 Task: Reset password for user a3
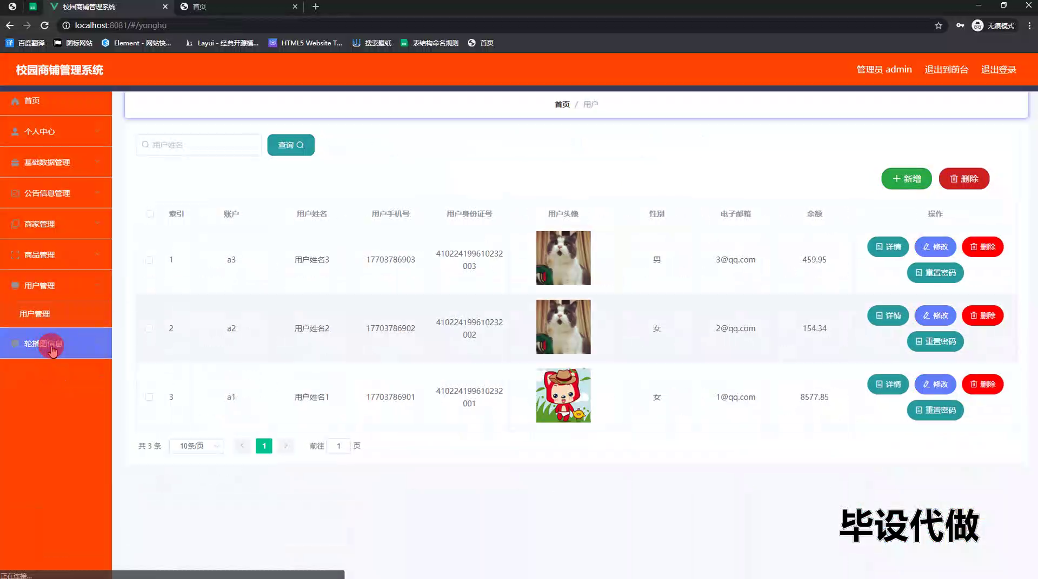point(935,273)
